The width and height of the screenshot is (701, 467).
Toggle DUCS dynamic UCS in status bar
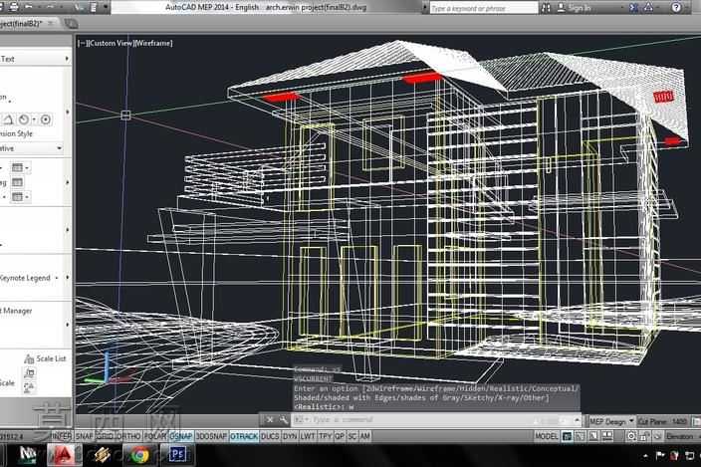(270, 436)
